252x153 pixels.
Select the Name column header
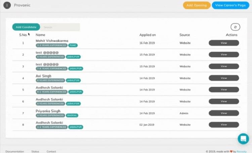pyautogui.click(x=40, y=35)
